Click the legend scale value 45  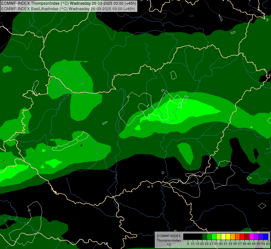click(x=254, y=244)
